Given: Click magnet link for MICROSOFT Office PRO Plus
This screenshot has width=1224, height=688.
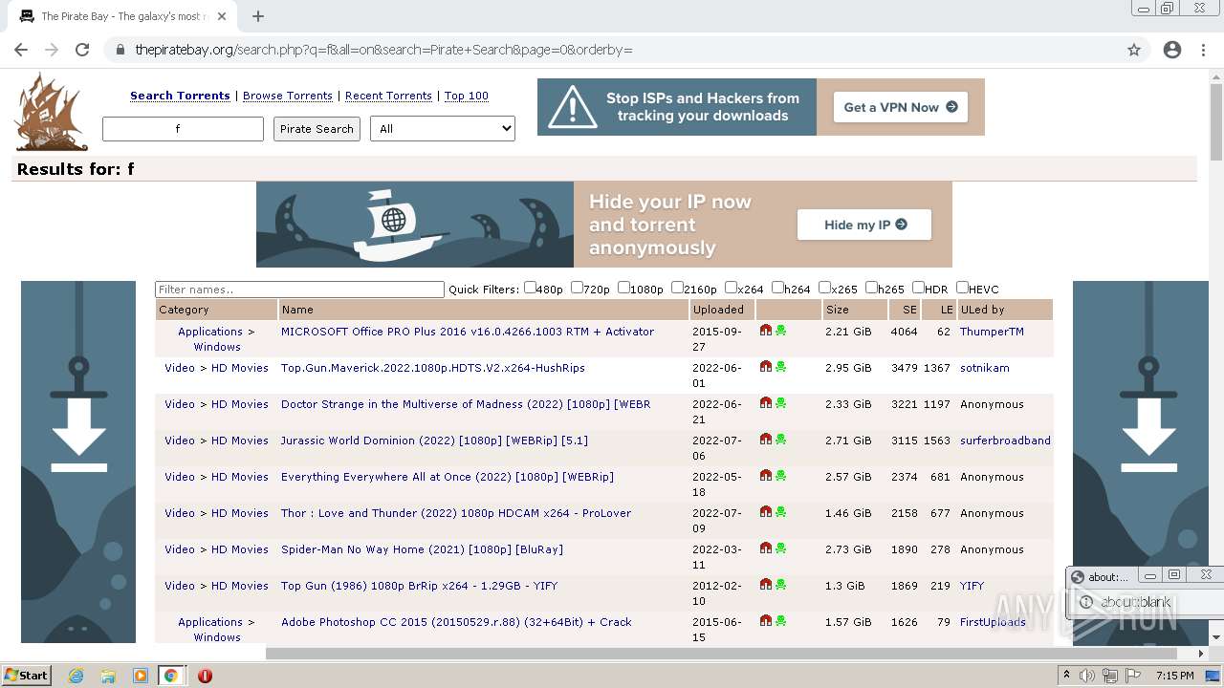Looking at the screenshot, I should pyautogui.click(x=765, y=331).
